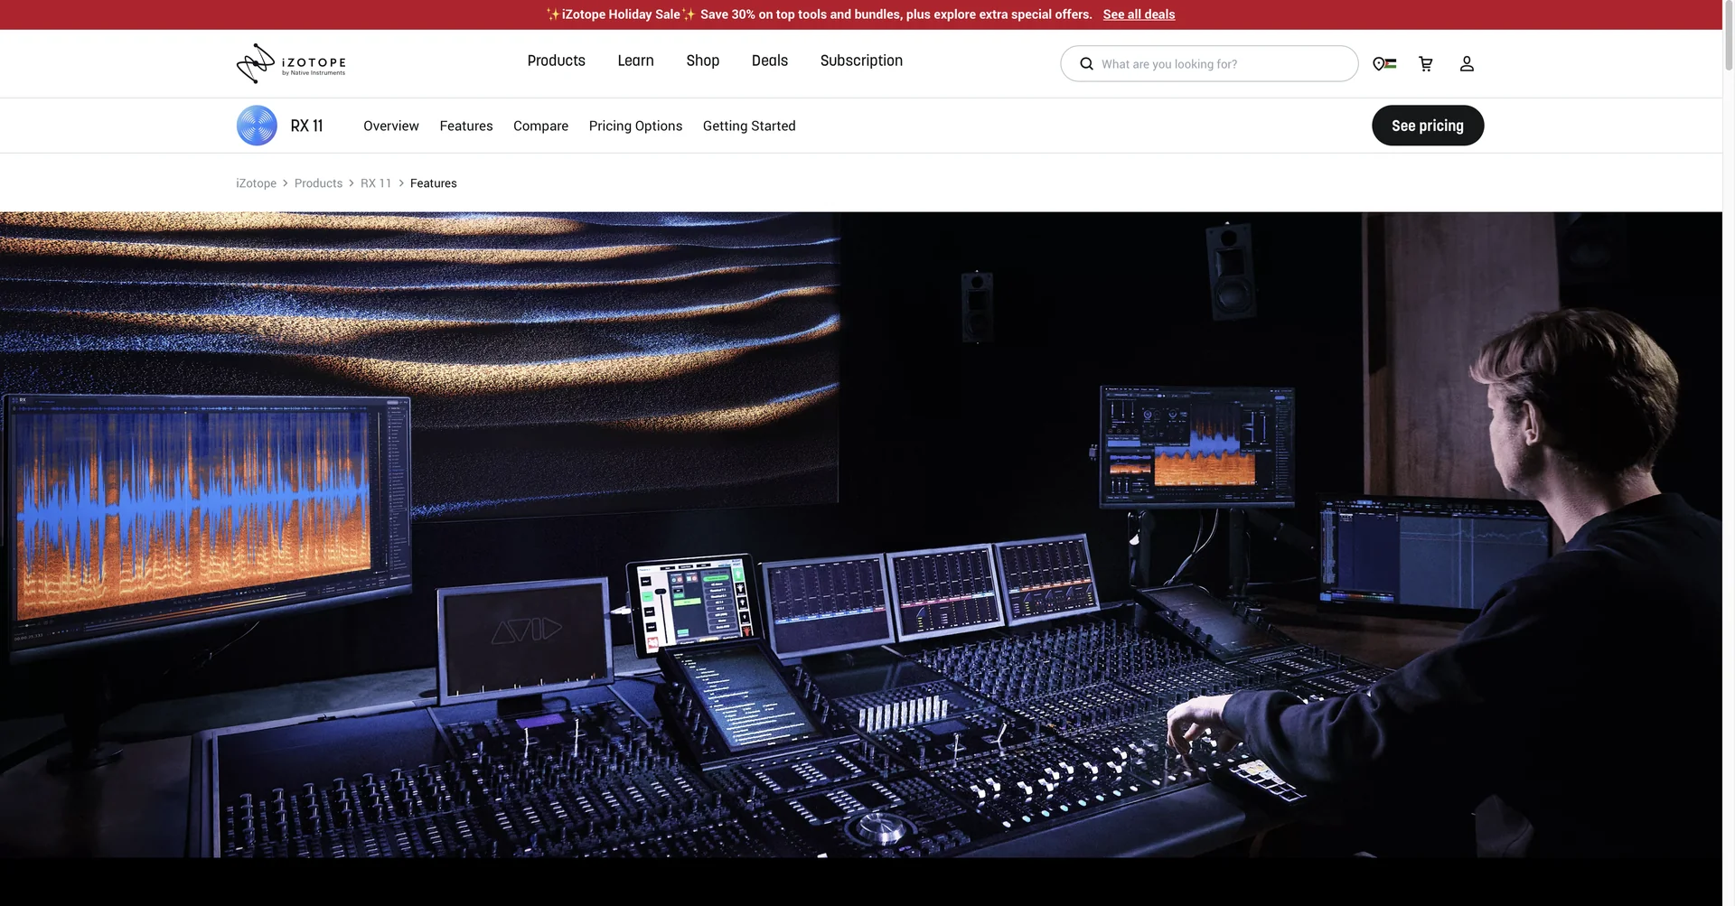Open the region selector flag icon

click(1384, 64)
